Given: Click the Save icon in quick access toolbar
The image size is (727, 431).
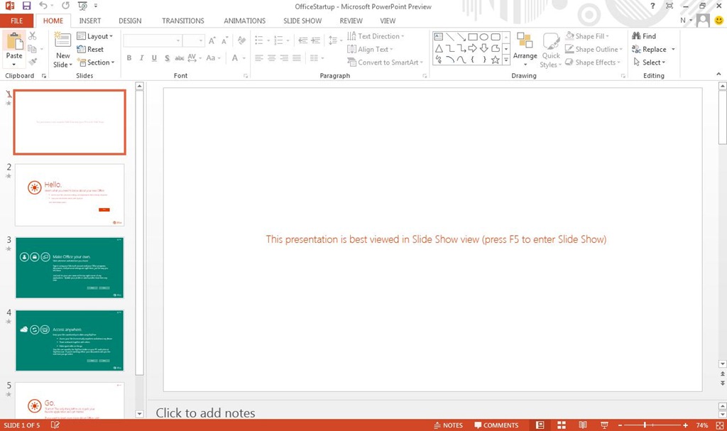Looking at the screenshot, I should coord(26,6).
